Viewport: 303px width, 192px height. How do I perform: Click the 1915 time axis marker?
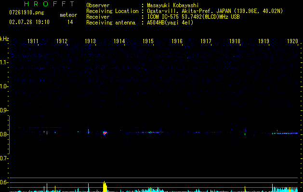(148, 41)
